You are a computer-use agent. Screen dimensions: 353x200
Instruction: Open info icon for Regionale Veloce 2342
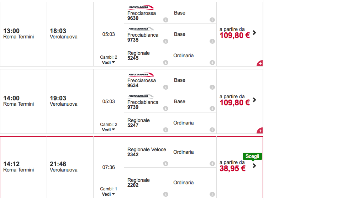tap(166, 164)
